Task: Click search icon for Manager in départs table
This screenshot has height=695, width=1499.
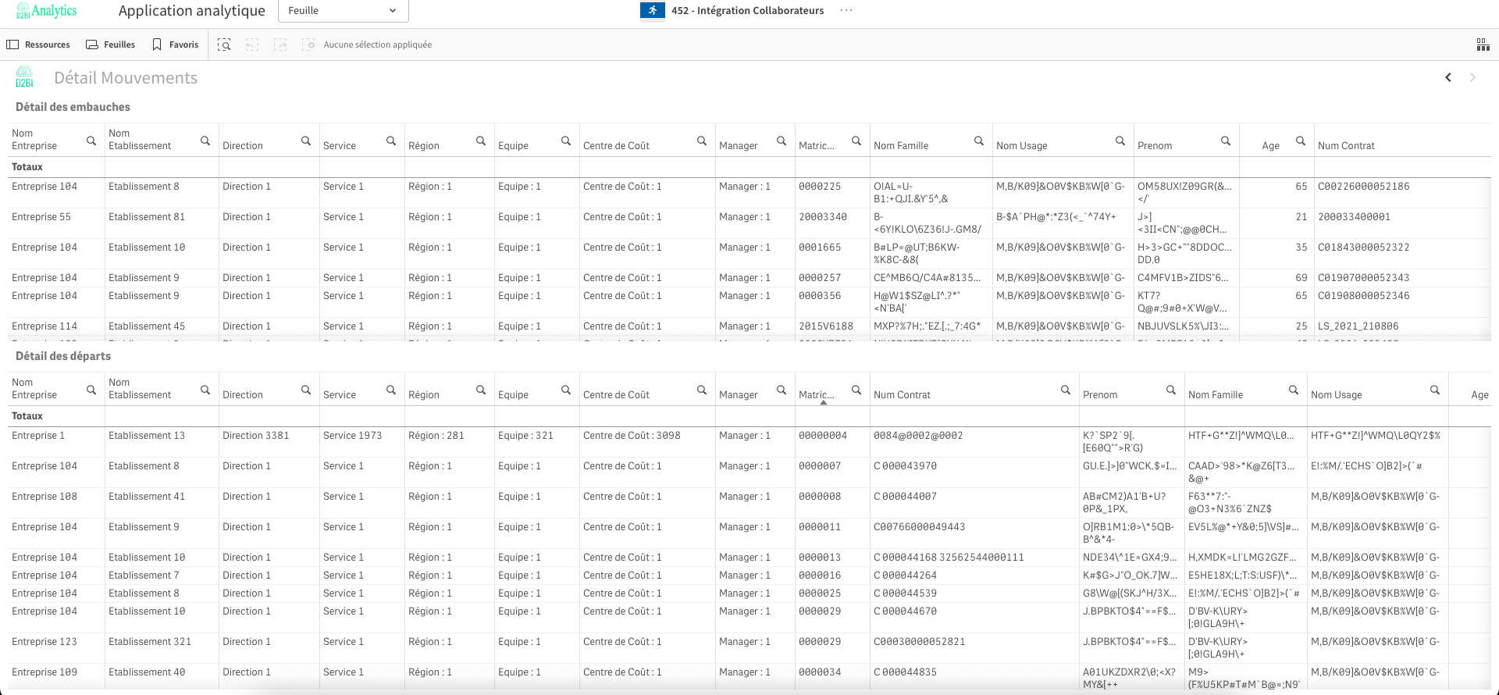Action: pos(781,390)
